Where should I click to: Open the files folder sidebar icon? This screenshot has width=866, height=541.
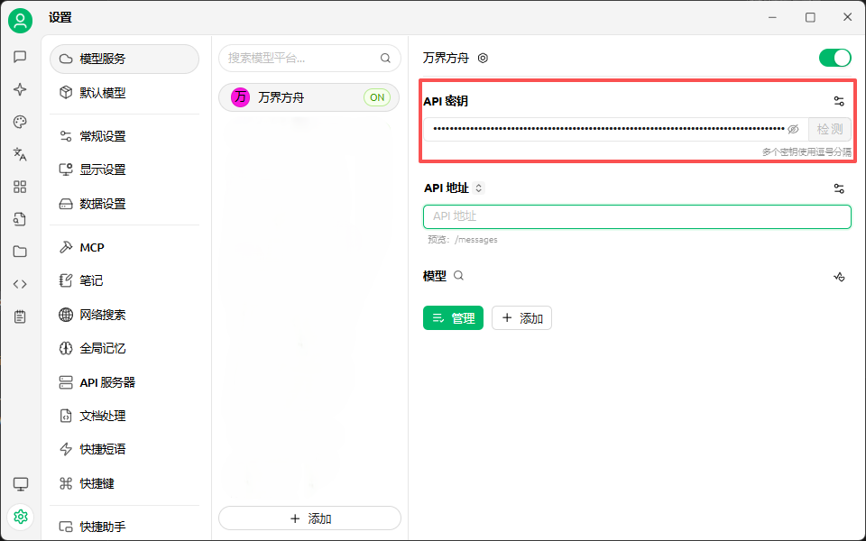(20, 252)
